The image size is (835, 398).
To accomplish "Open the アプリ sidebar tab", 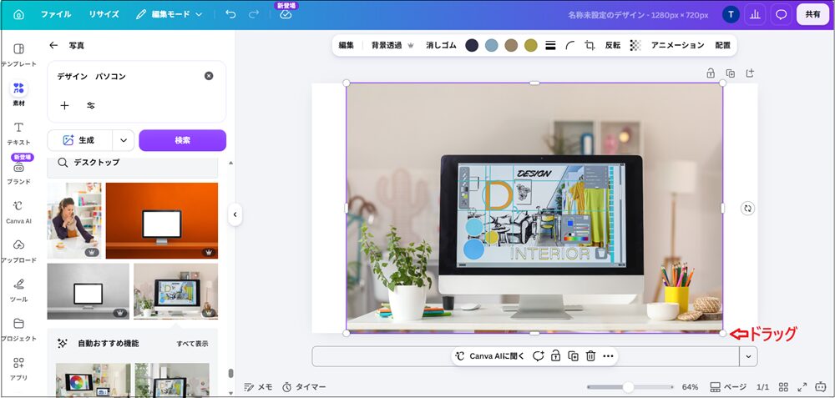I will click(x=18, y=370).
